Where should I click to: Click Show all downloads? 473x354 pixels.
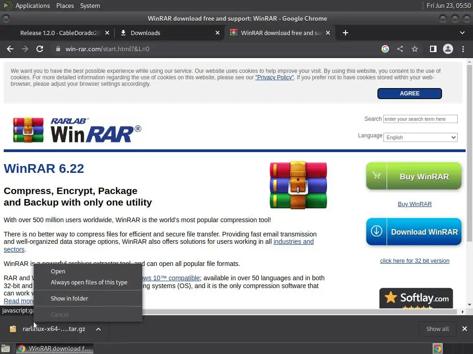(437, 329)
